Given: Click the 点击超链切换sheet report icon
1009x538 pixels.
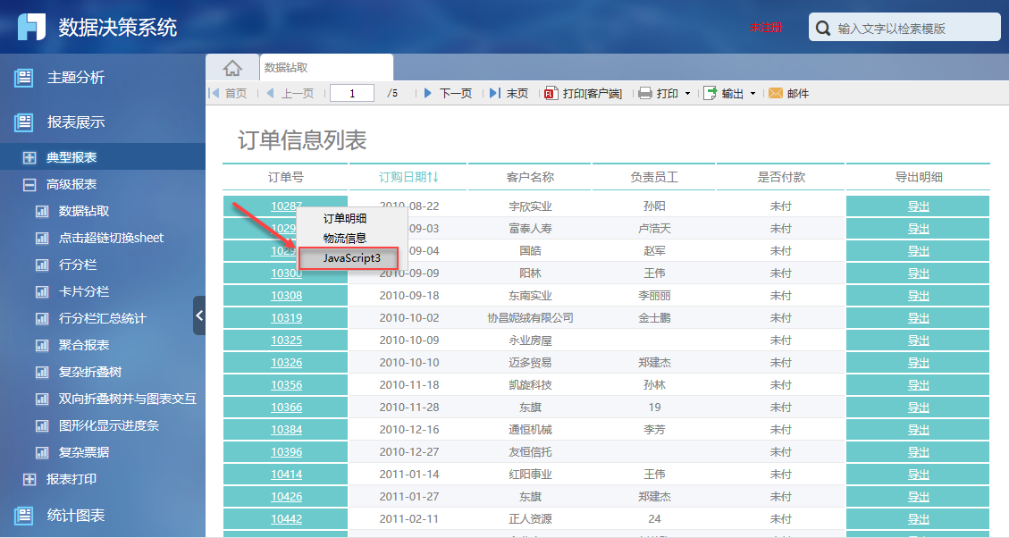Looking at the screenshot, I should 42,238.
